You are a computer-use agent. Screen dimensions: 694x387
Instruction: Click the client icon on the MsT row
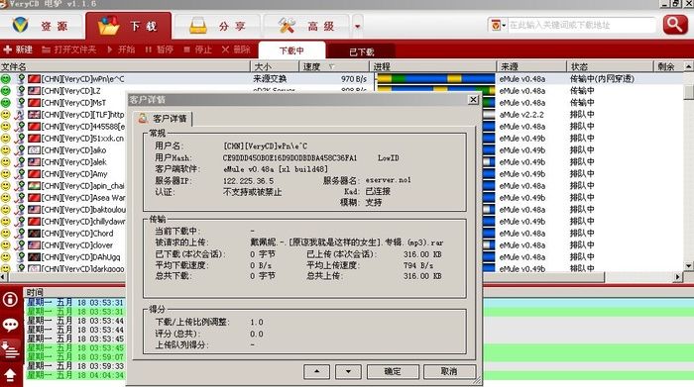tap(20, 103)
